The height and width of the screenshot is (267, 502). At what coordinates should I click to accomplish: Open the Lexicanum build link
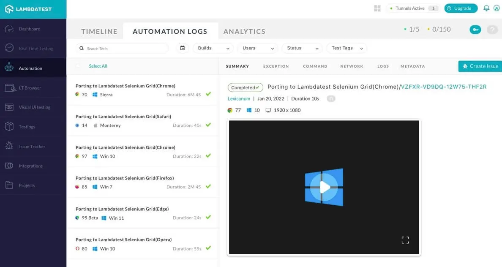point(239,98)
